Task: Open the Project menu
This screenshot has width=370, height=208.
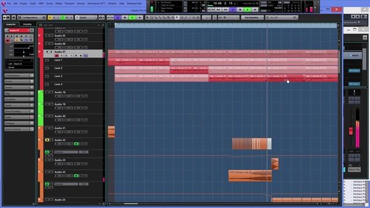Action: tap(23, 3)
